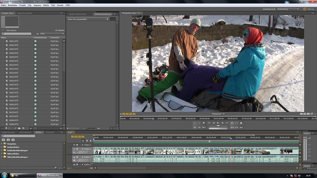This screenshot has height=178, width=317.
Task: Click the Loop playback icon
Action: pos(232,123)
